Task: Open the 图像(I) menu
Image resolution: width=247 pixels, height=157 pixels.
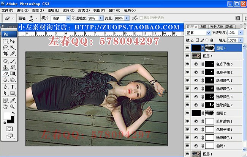Action: pos(38,10)
